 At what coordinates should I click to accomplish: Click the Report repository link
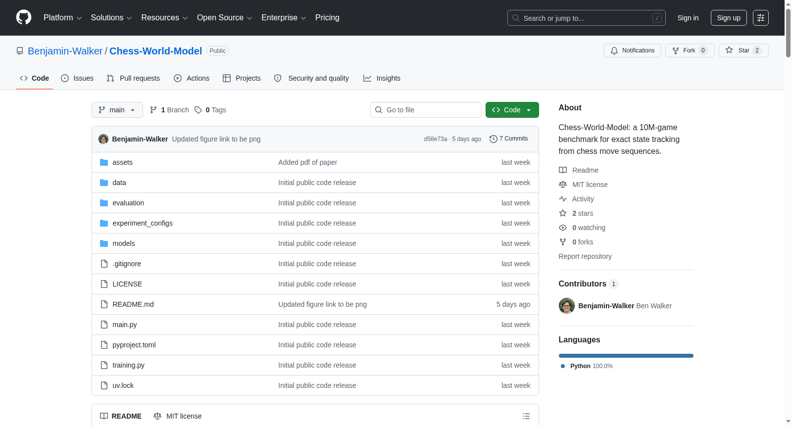[585, 256]
